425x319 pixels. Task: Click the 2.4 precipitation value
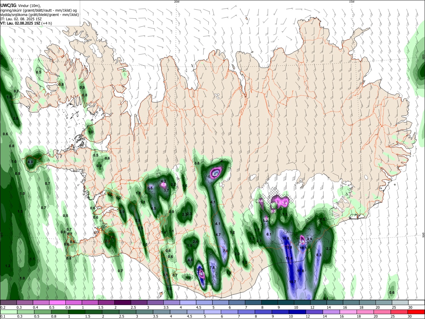point(195,242)
